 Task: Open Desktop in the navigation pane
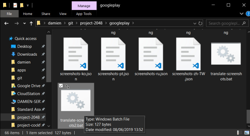[x=24, y=46]
